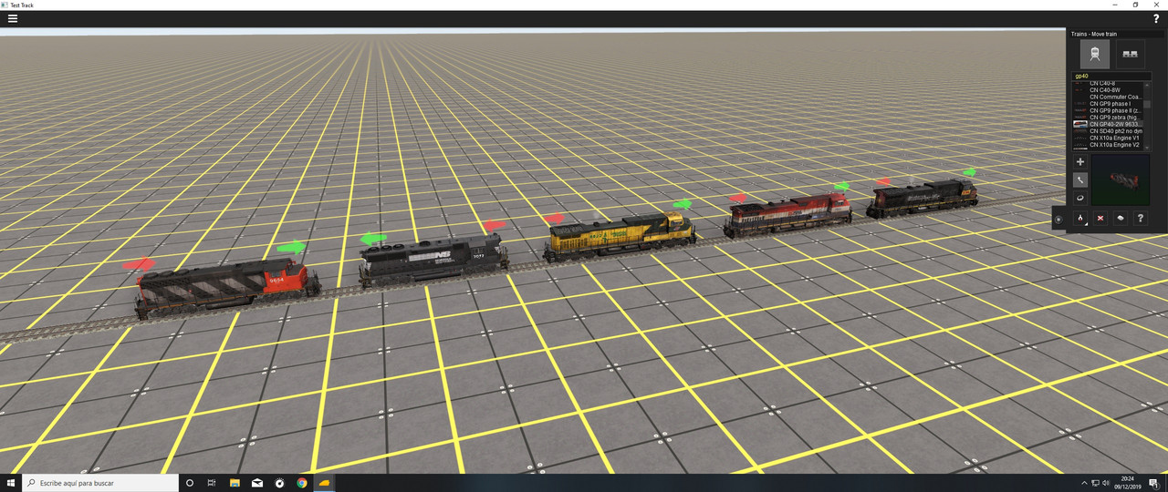The image size is (1168, 492).
Task: Click red arrow above the black NS locomotive
Action: click(494, 225)
